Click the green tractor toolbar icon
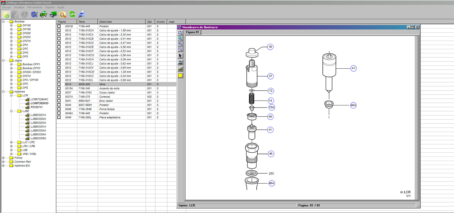 (x=43, y=15)
